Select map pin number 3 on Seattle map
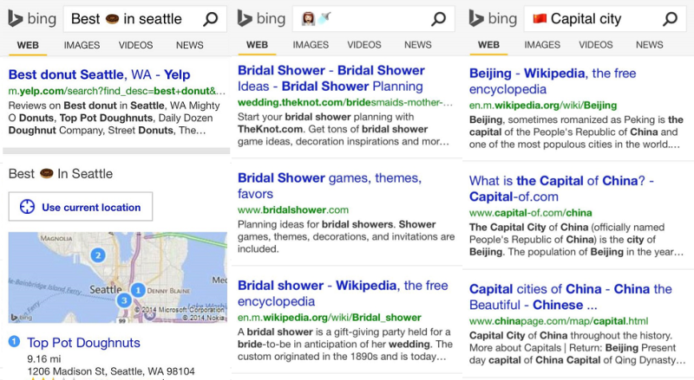The width and height of the screenshot is (694, 380). click(x=124, y=299)
